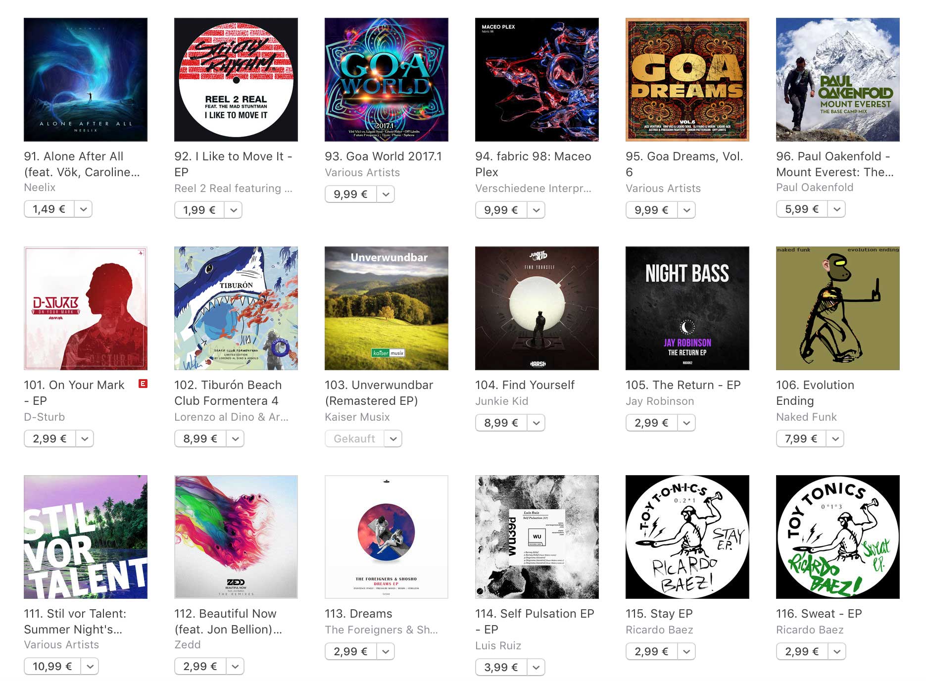Expand dropdown beside 7,99 € Evolution Ending price
The height and width of the screenshot is (681, 926).
point(835,439)
